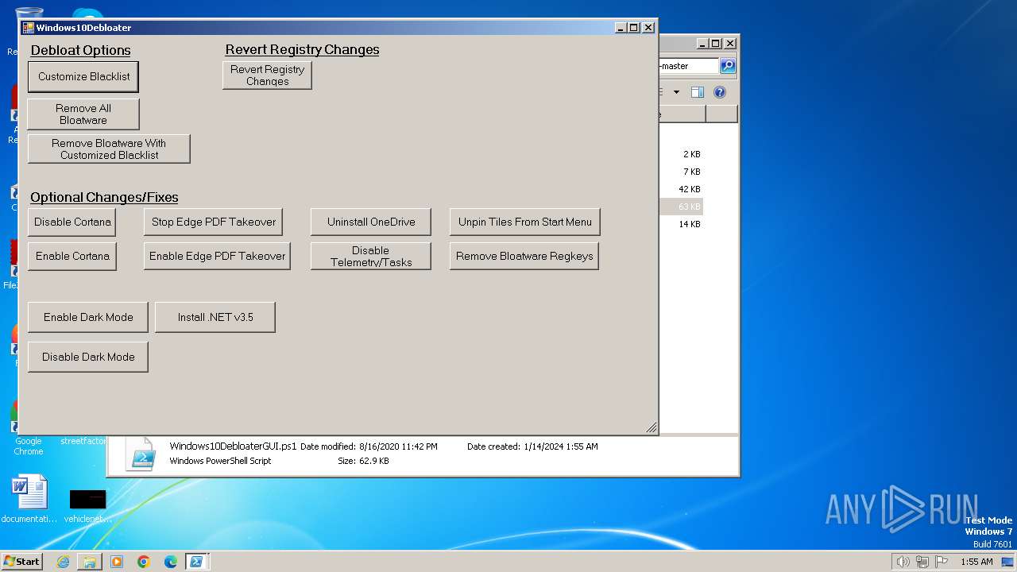Click Disable Telemetry/Tasks button
Screen dimensions: 1017x572
click(371, 256)
